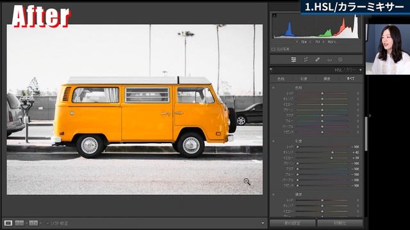
Task: Collapse the HSL / カラー panel triangle
Action: (361, 70)
